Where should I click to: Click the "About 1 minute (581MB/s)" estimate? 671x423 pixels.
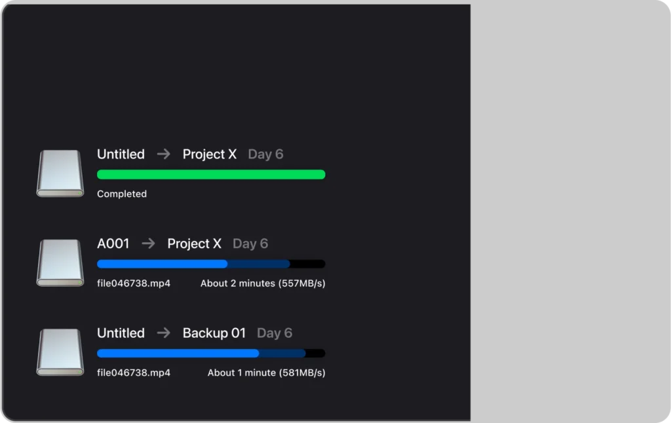(267, 373)
